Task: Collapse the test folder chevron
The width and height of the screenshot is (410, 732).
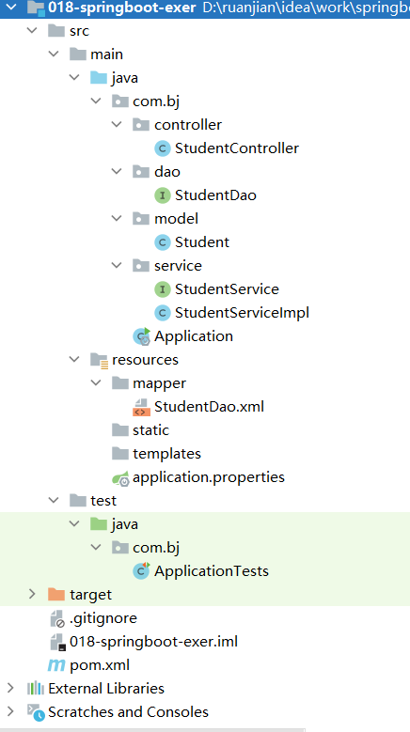Action: click(x=54, y=501)
